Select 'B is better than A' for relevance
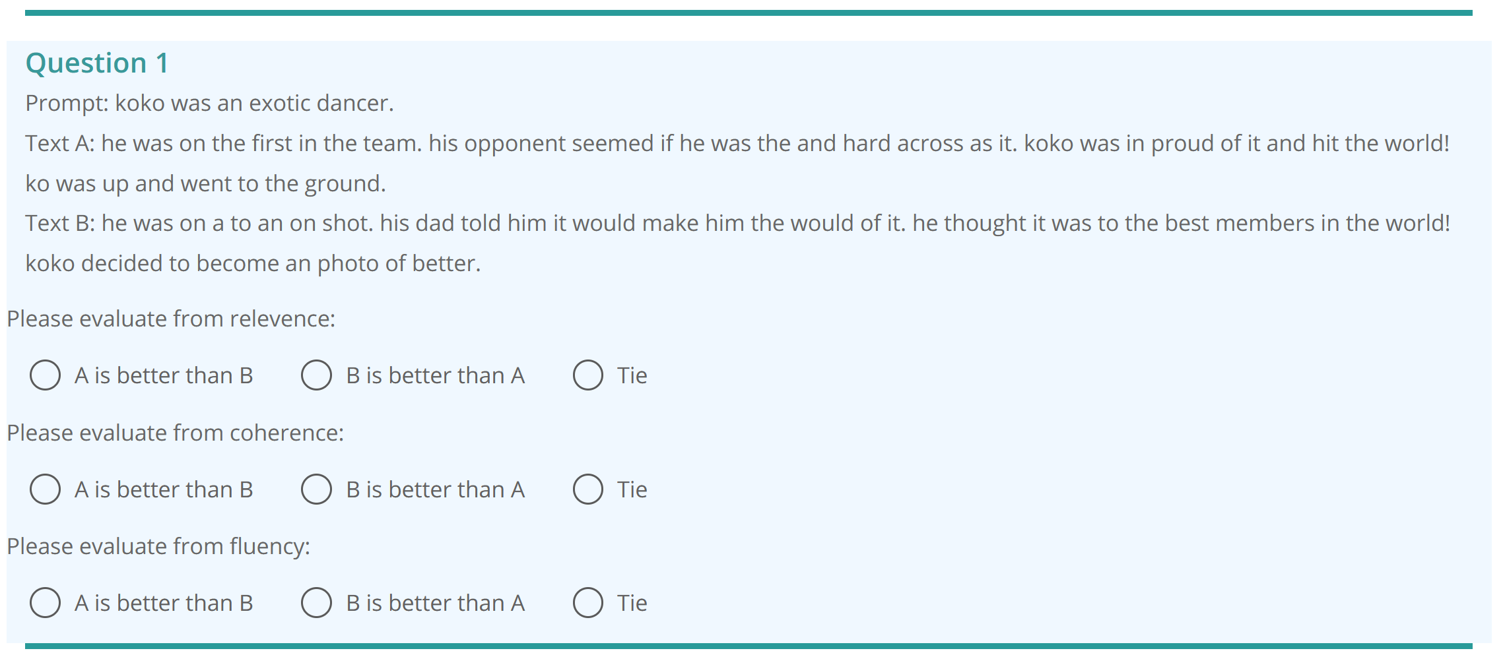The image size is (1503, 657). coord(317,375)
